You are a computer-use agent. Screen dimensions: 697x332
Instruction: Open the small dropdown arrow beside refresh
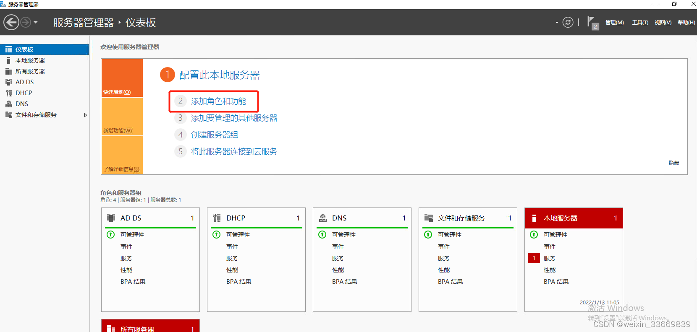tap(557, 23)
